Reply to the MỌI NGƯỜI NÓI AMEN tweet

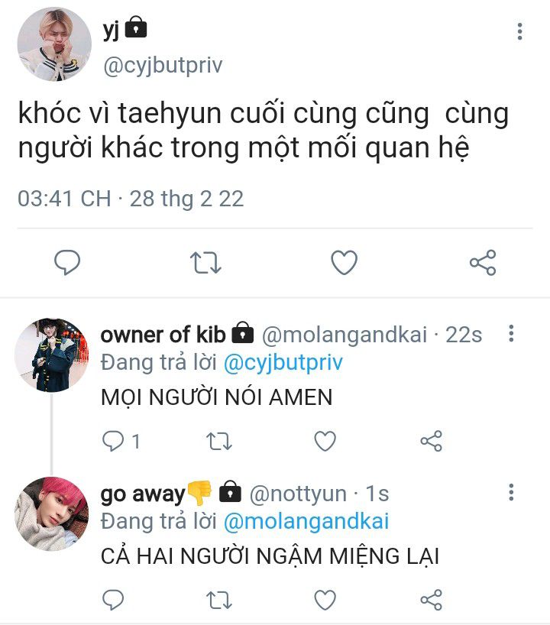(113, 441)
